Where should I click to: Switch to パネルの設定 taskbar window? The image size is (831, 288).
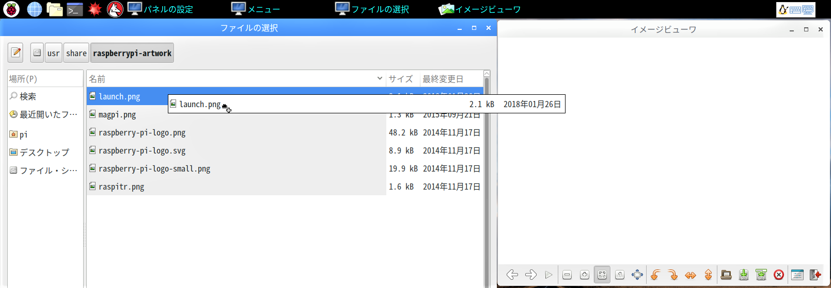(x=161, y=9)
